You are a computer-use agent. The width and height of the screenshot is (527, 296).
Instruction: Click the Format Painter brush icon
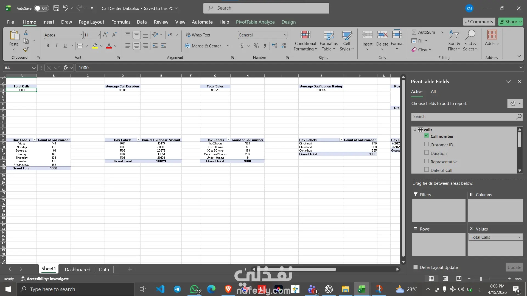(x=26, y=49)
